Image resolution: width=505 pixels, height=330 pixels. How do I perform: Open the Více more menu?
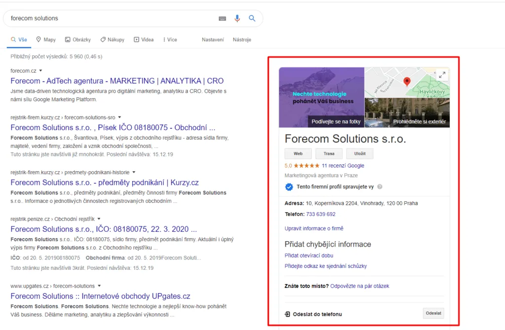tap(170, 39)
